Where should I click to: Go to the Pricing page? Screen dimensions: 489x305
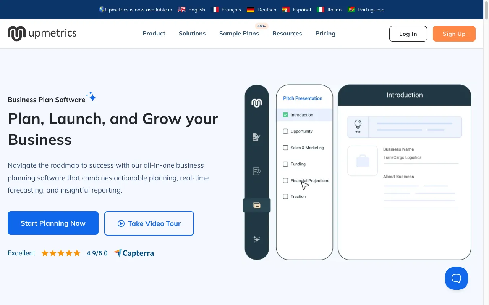(325, 34)
